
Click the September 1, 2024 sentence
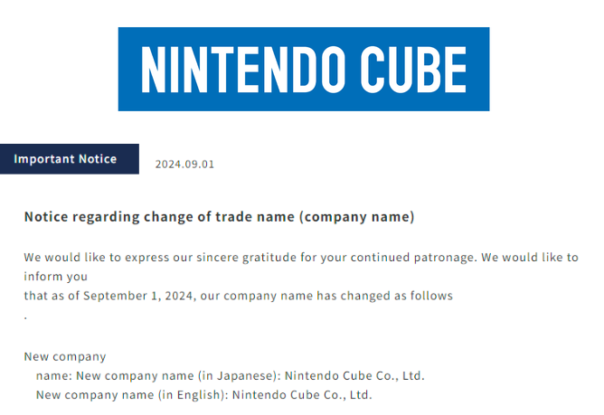(x=239, y=296)
